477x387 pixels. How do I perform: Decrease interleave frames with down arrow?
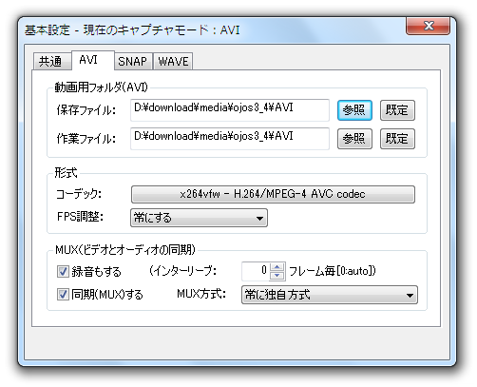pyautogui.click(x=277, y=276)
